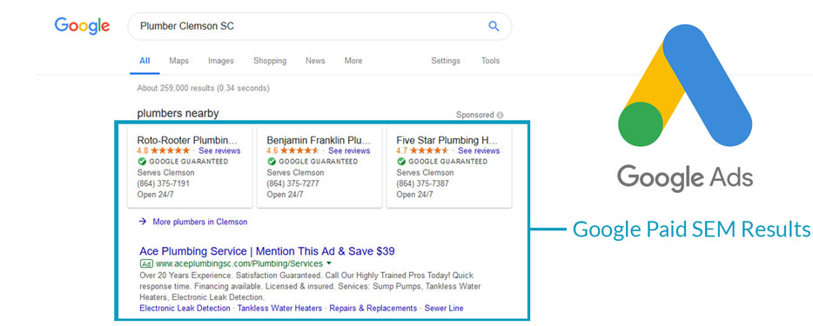The image size is (813, 326).
Task: Click the www.aceplumbingsc.com/Plumbing/Services URL
Action: (x=239, y=263)
